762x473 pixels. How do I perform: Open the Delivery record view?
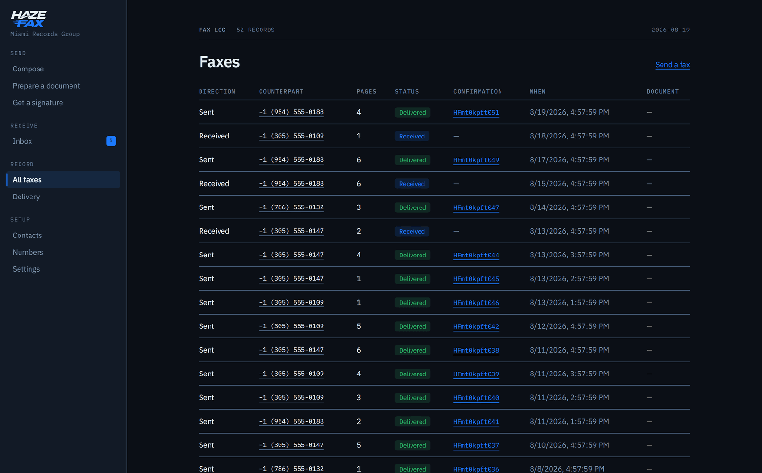click(x=26, y=197)
